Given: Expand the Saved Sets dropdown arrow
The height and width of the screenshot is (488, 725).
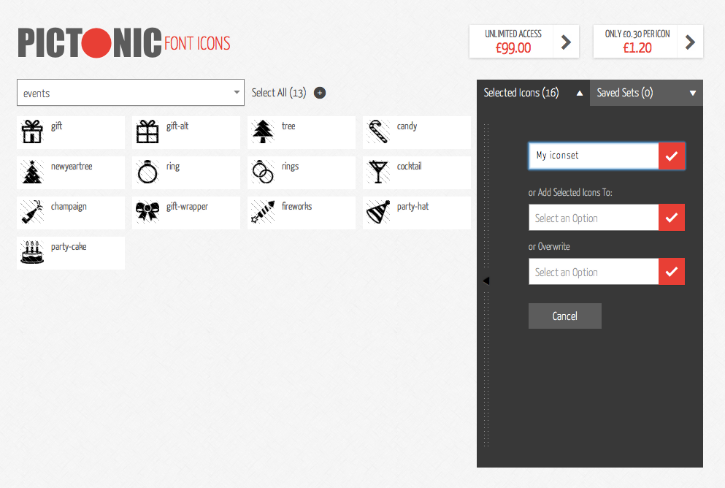Looking at the screenshot, I should pos(692,93).
